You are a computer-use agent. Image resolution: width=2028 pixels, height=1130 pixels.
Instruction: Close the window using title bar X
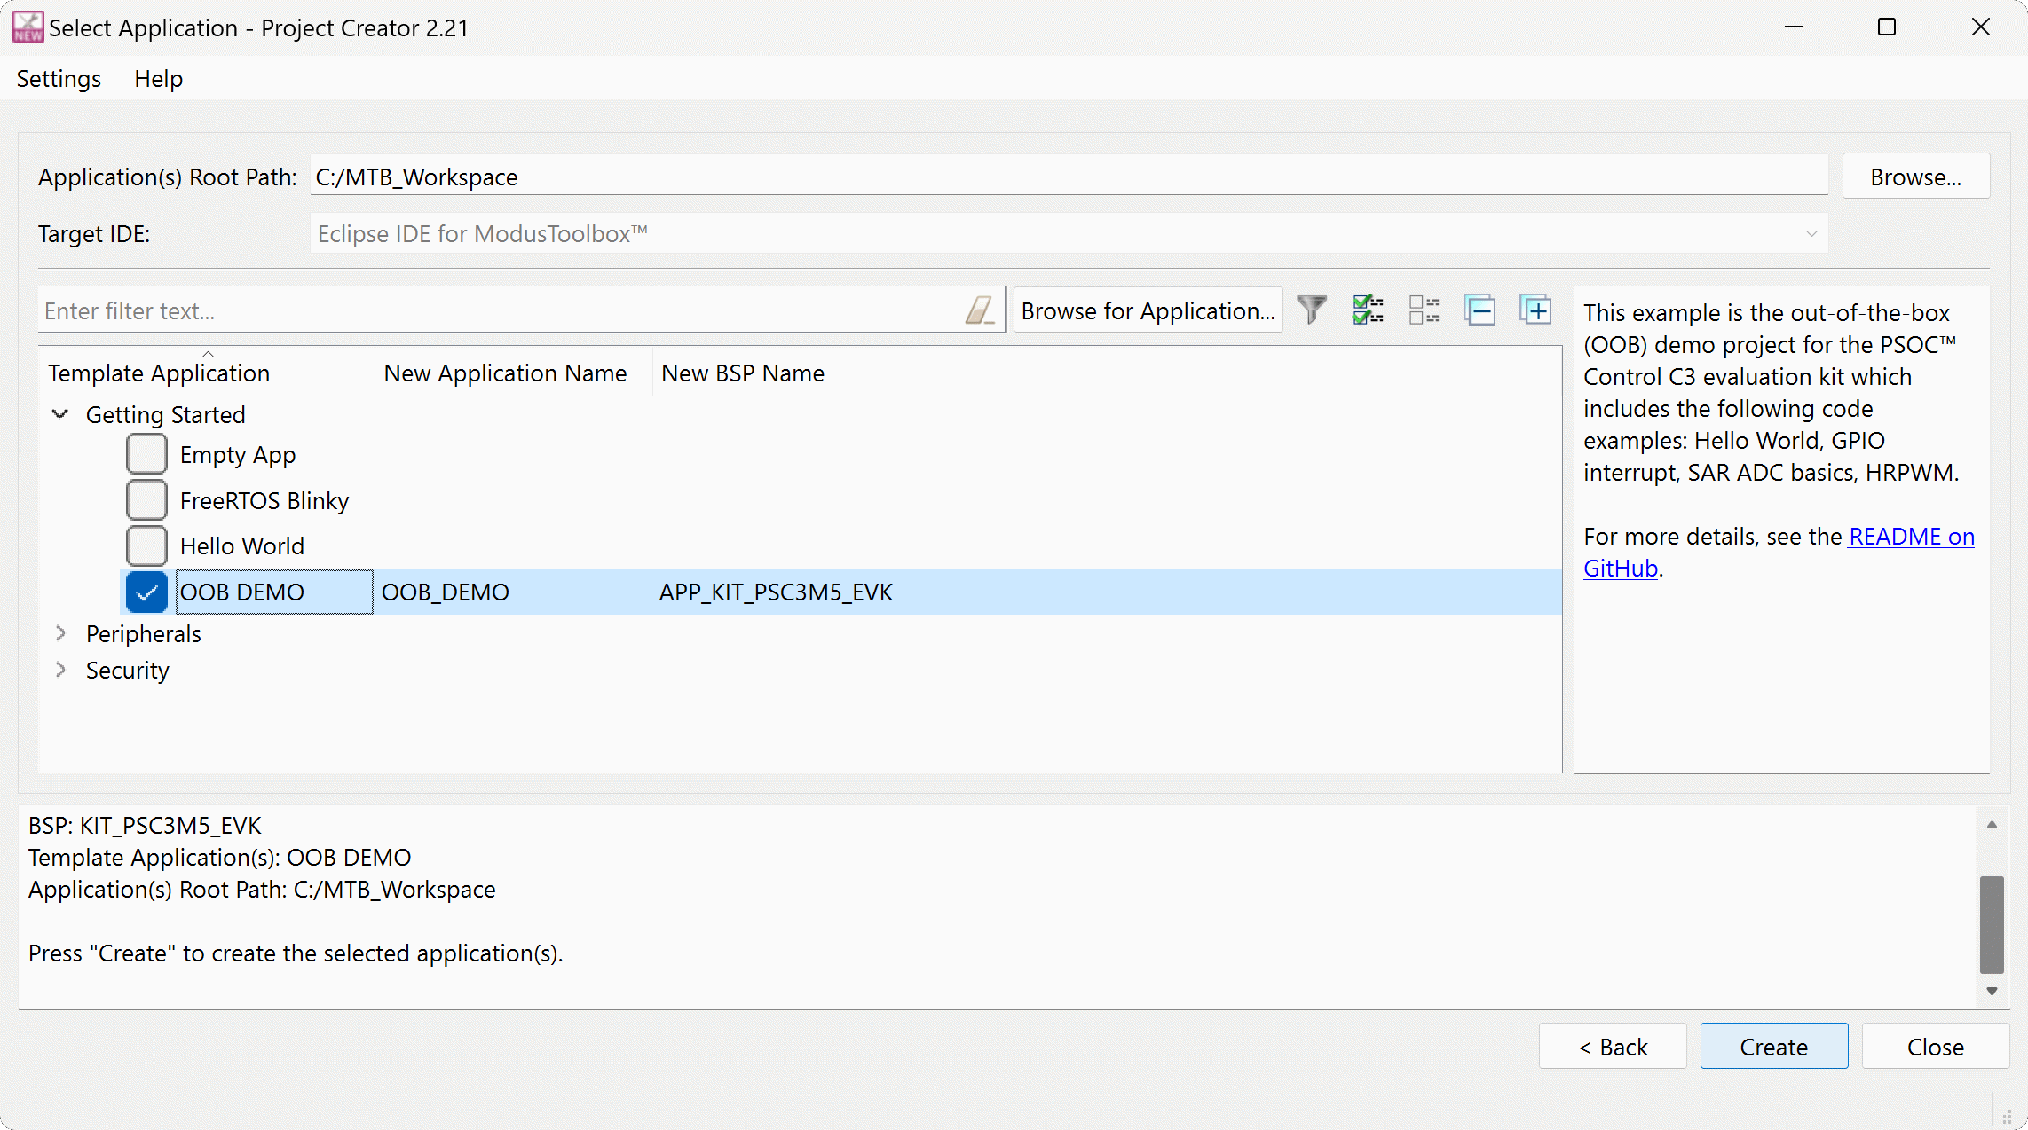click(1980, 27)
